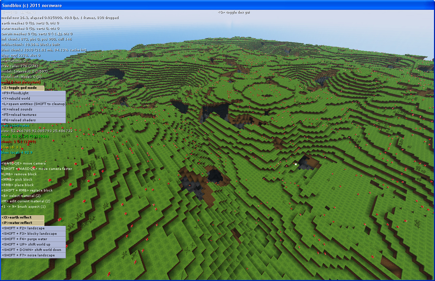Click the white block cursor on the terrain
This screenshot has height=281, width=435.
(296, 164)
